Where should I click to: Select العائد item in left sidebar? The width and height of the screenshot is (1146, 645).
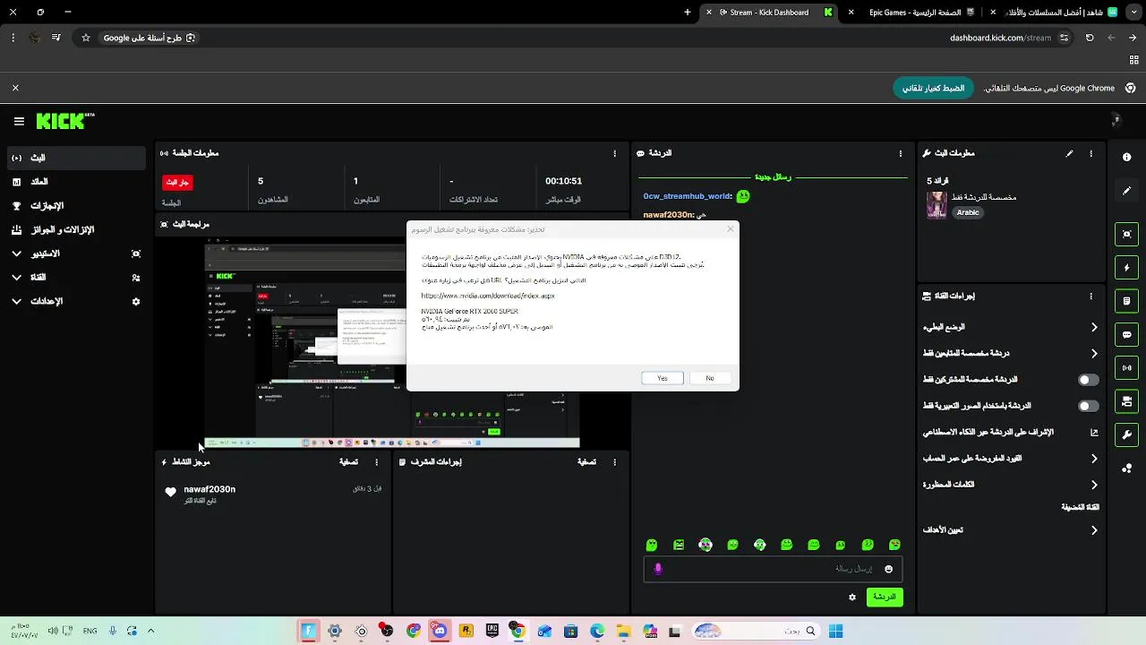pyautogui.click(x=76, y=182)
